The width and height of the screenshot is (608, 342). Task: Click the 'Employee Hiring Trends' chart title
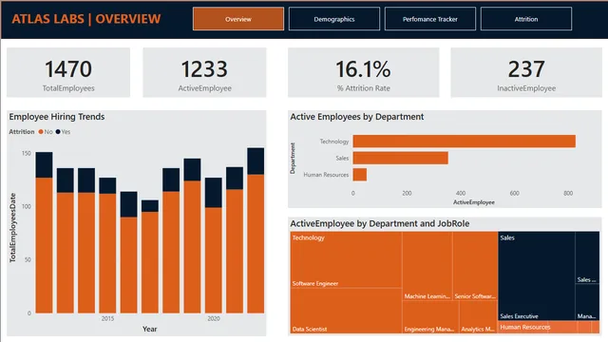coord(57,117)
